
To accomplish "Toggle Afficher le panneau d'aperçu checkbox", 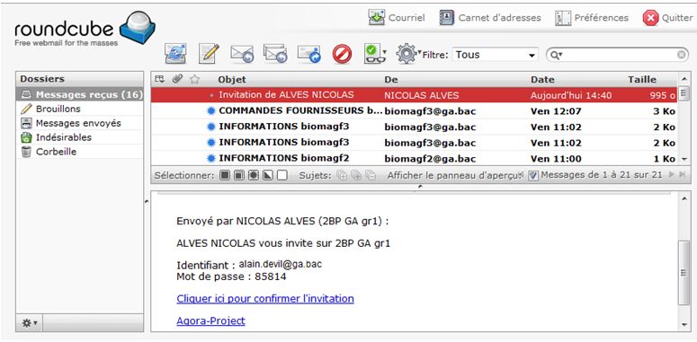I will pyautogui.click(x=533, y=176).
